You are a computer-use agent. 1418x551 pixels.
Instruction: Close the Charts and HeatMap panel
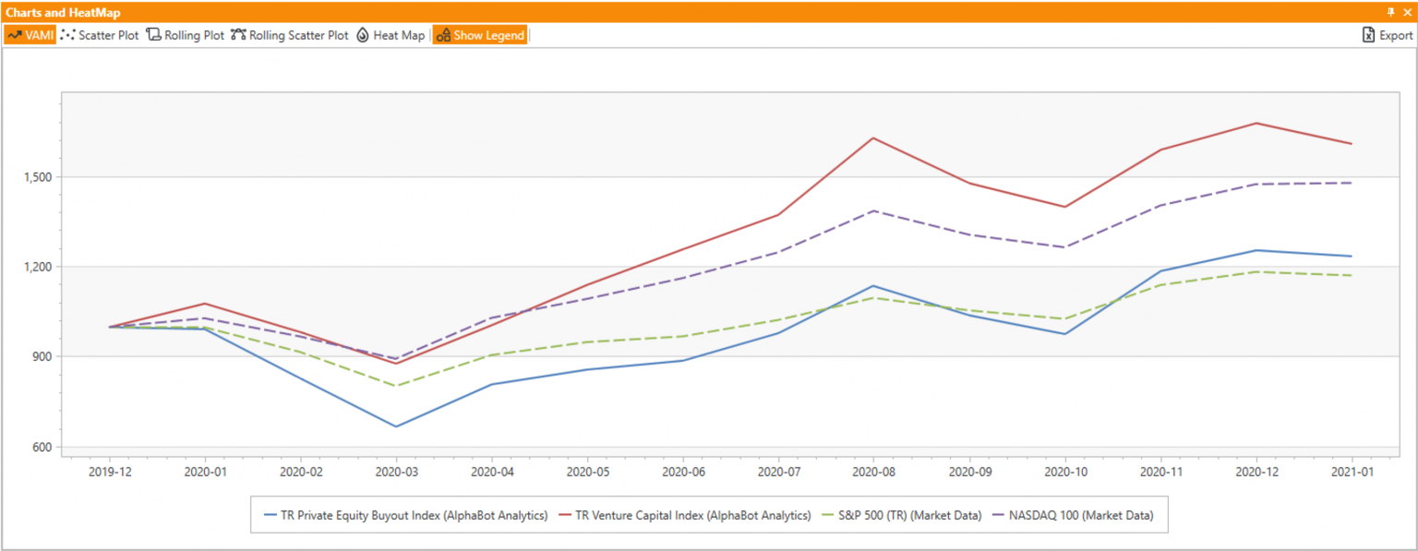point(1406,12)
